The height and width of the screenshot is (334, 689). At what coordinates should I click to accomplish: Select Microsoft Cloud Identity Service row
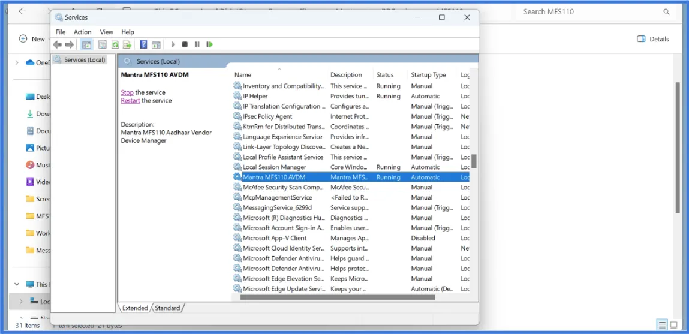coord(351,248)
